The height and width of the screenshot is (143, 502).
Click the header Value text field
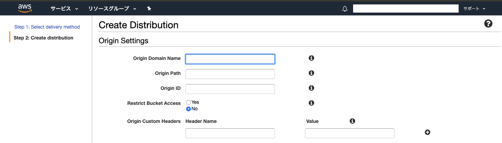tap(349, 133)
